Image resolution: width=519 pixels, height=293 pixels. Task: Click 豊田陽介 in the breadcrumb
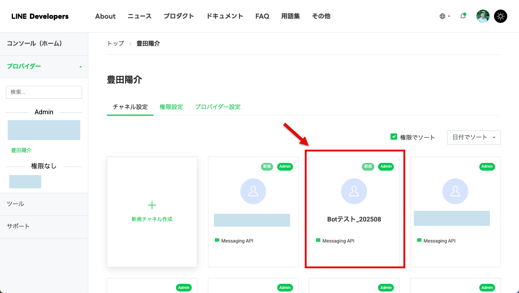148,43
